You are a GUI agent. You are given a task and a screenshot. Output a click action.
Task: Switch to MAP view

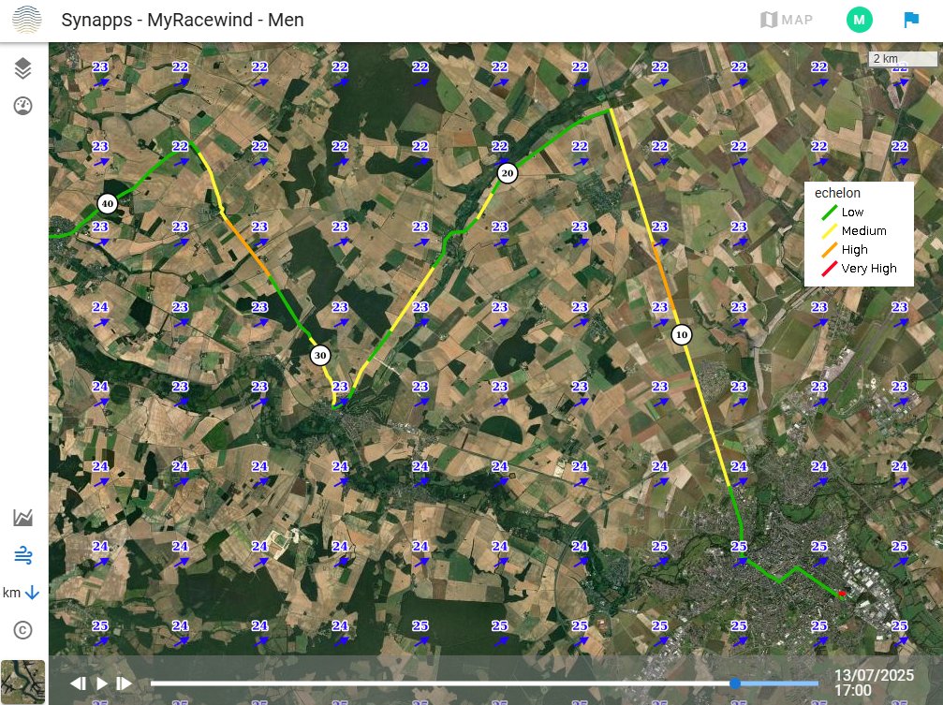coord(787,20)
